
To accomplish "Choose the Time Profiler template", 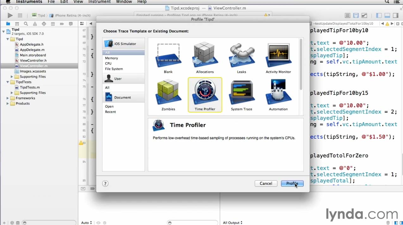I will click(205, 95).
